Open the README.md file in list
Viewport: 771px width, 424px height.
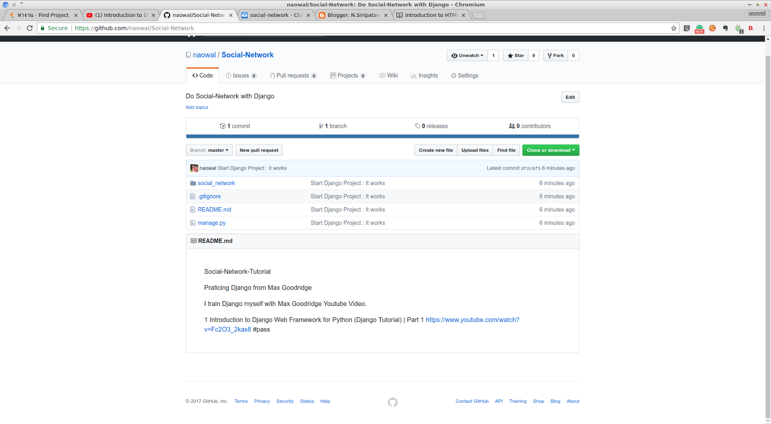(x=214, y=210)
